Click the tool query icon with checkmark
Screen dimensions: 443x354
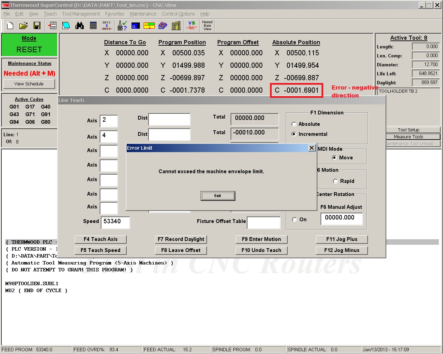tap(122, 26)
